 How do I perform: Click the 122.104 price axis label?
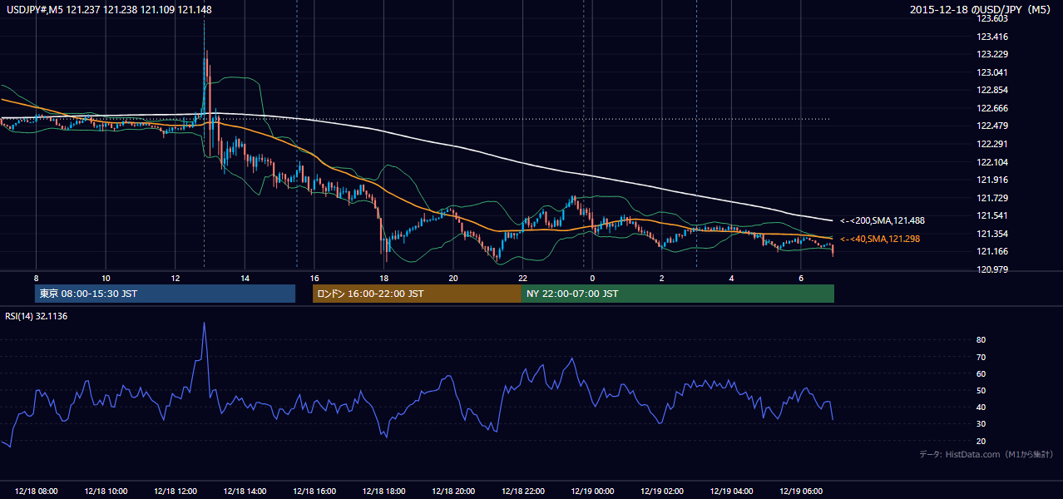991,162
